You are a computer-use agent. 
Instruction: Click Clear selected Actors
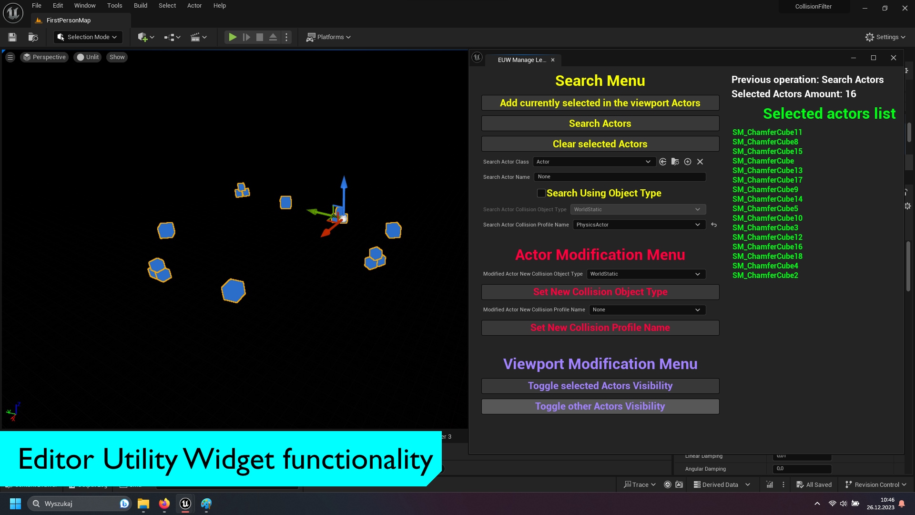point(600,144)
